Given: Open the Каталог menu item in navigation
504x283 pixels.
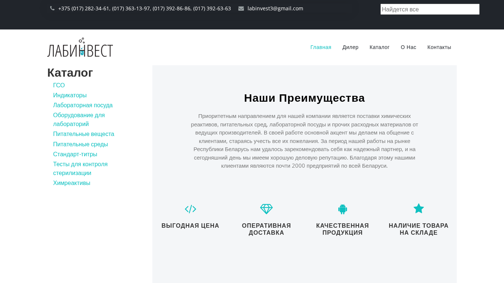Looking at the screenshot, I should (380, 47).
